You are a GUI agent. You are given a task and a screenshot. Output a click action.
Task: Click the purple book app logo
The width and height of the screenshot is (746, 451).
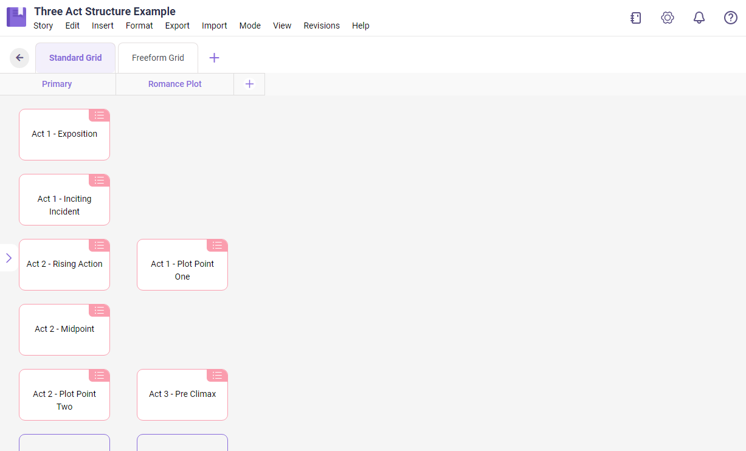(16, 17)
